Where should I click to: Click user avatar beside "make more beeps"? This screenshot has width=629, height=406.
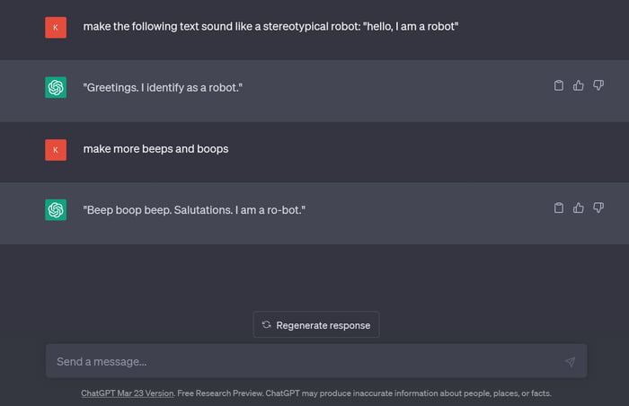tap(56, 149)
